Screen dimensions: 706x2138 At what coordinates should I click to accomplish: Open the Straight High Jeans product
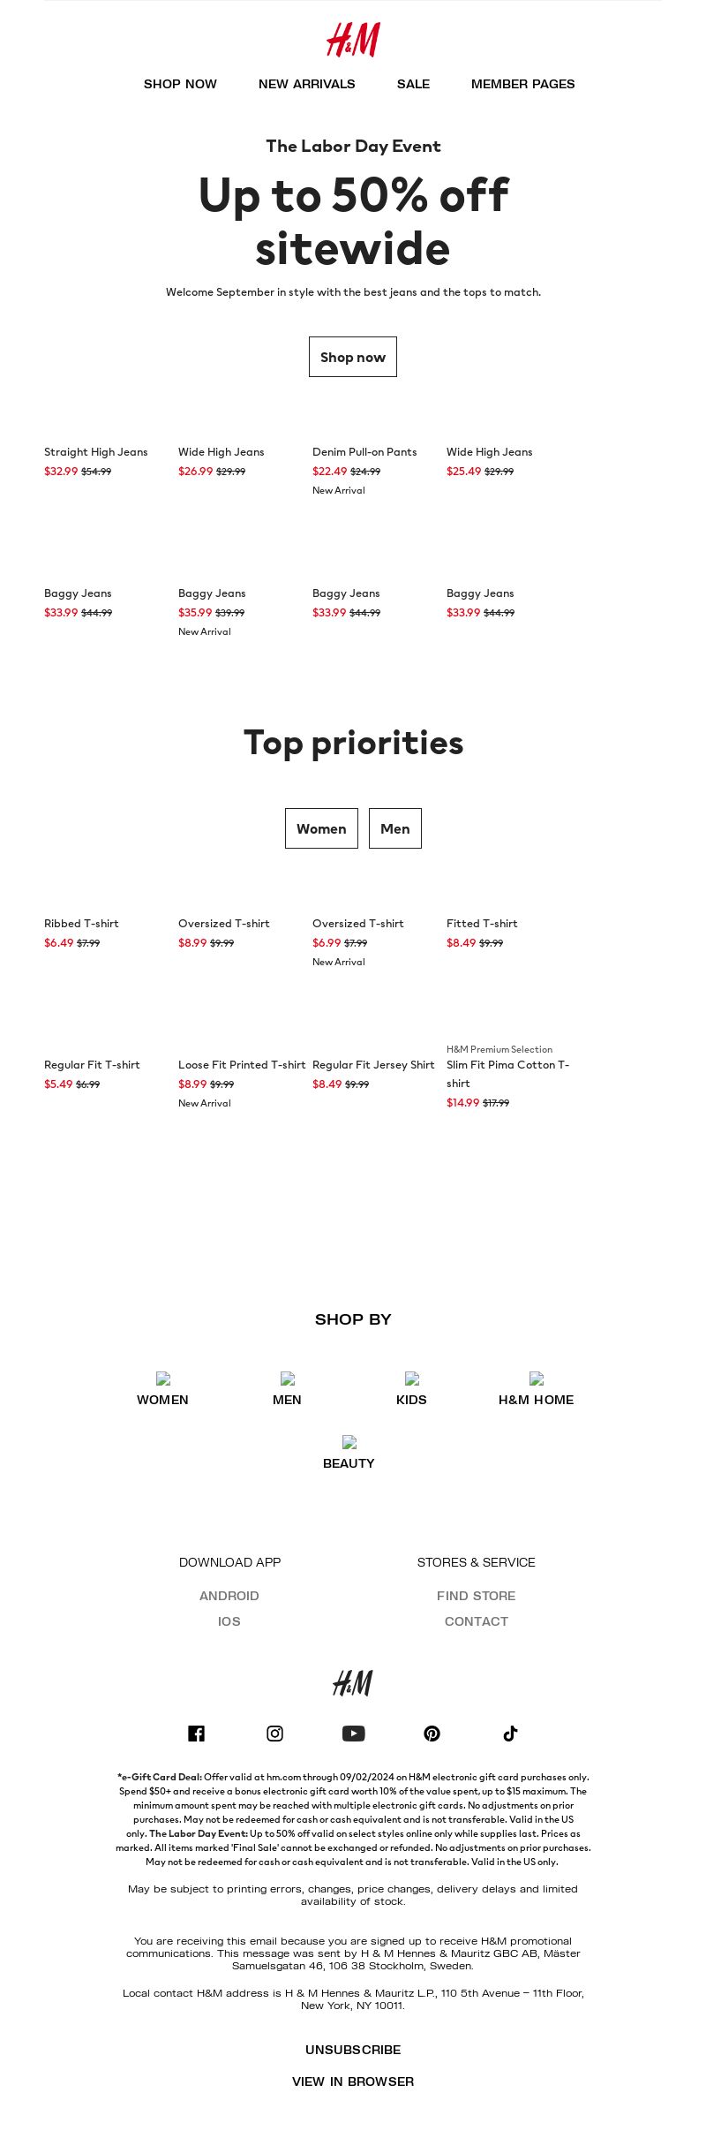click(x=96, y=452)
